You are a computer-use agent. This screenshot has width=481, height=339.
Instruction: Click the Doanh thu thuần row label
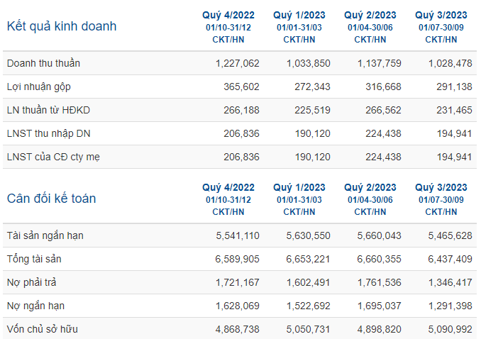pyautogui.click(x=43, y=63)
